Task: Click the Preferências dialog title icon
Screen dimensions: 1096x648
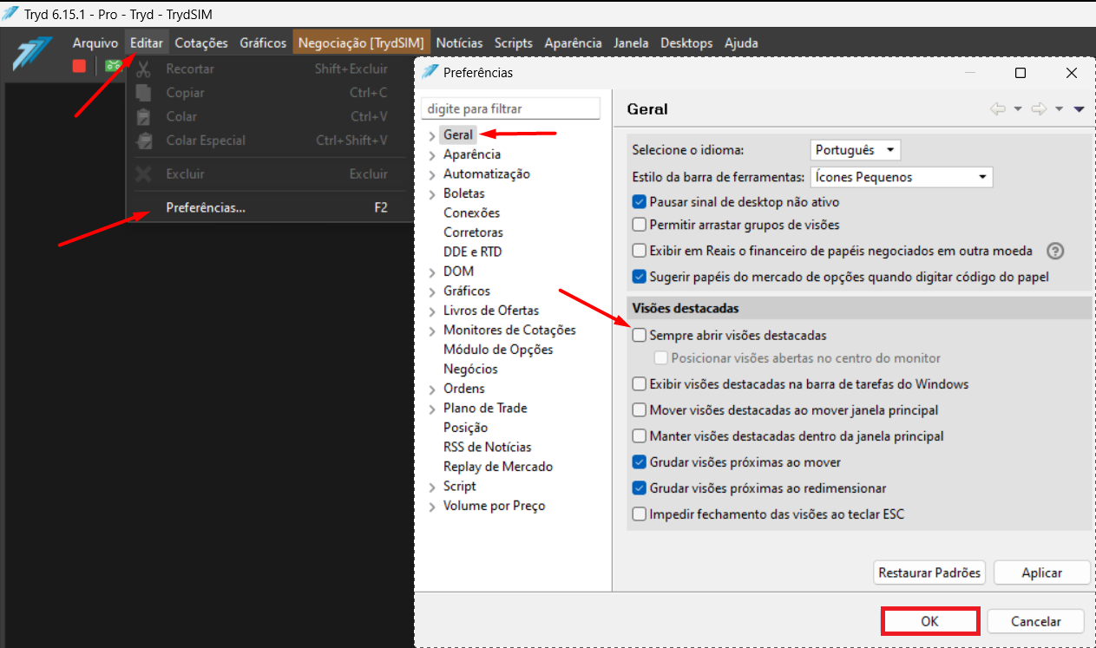Action: click(430, 72)
